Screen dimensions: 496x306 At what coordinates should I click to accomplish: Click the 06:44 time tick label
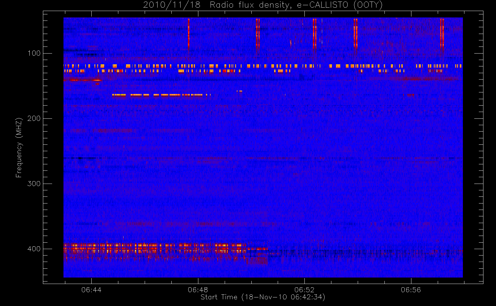pyautogui.click(x=91, y=290)
